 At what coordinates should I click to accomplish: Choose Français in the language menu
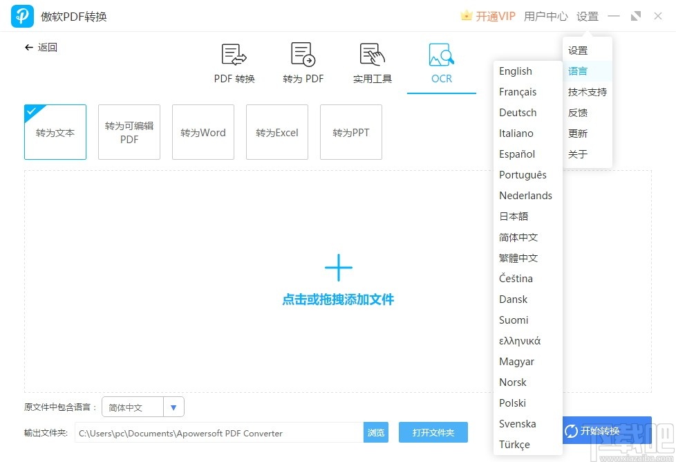point(518,91)
